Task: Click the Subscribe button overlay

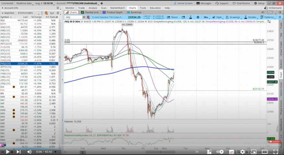Action: coord(275,141)
